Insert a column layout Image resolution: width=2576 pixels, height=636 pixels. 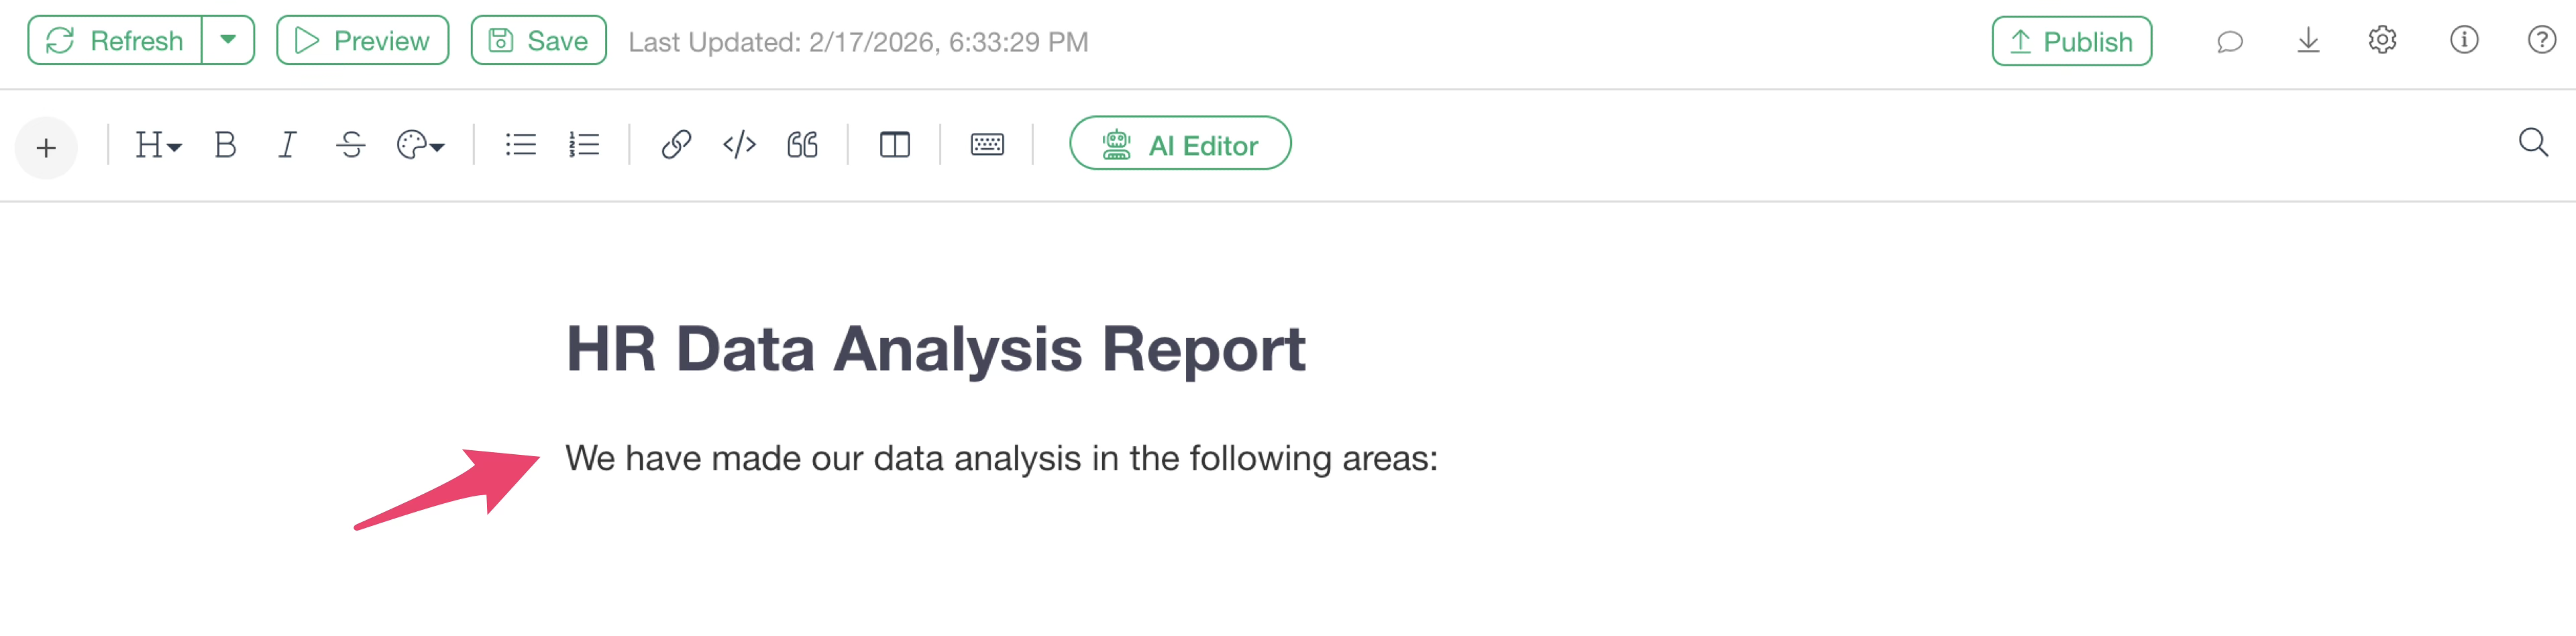[x=894, y=146]
